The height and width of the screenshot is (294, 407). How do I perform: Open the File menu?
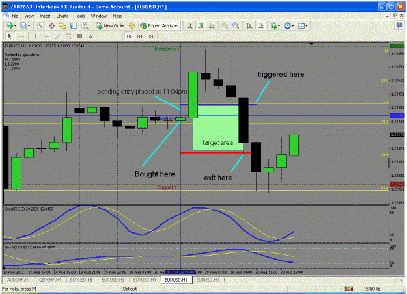15,16
